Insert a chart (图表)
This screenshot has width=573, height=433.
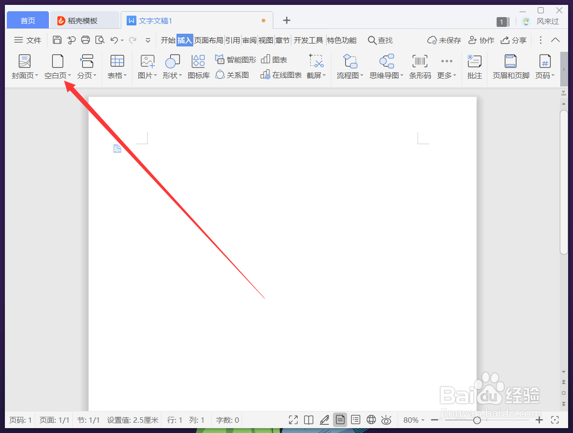274,60
